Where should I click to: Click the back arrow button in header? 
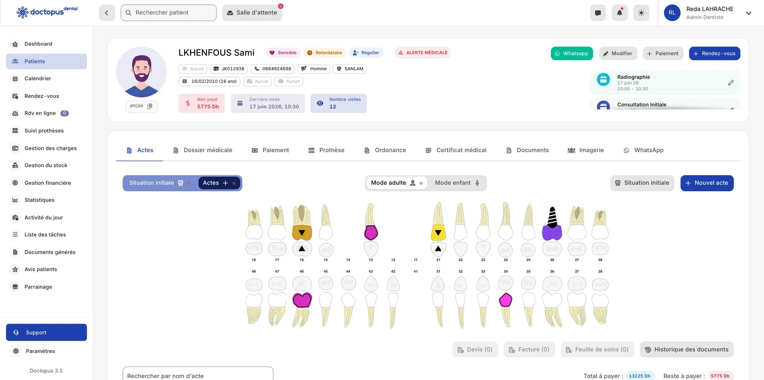[x=107, y=13]
